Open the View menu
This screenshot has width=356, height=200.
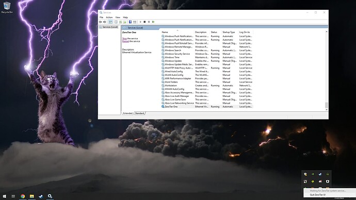coord(118,17)
